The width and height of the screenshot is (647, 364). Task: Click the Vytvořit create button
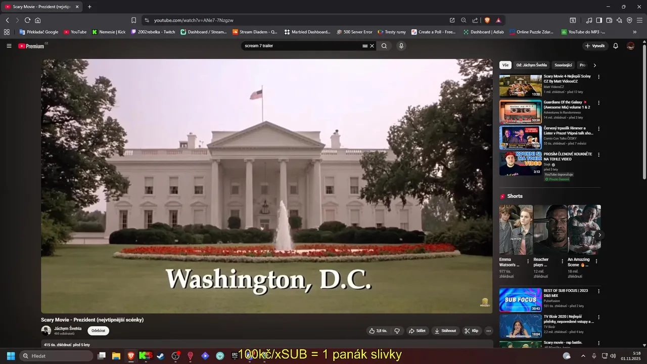pos(595,46)
